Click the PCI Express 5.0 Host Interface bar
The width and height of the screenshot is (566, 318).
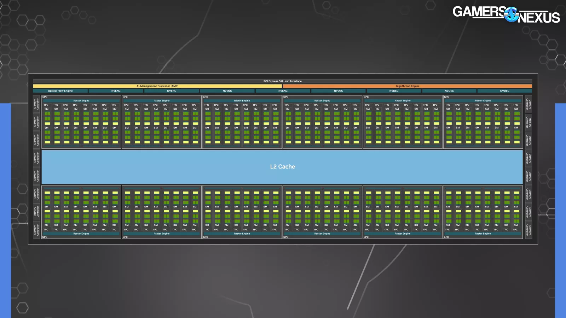[282, 81]
